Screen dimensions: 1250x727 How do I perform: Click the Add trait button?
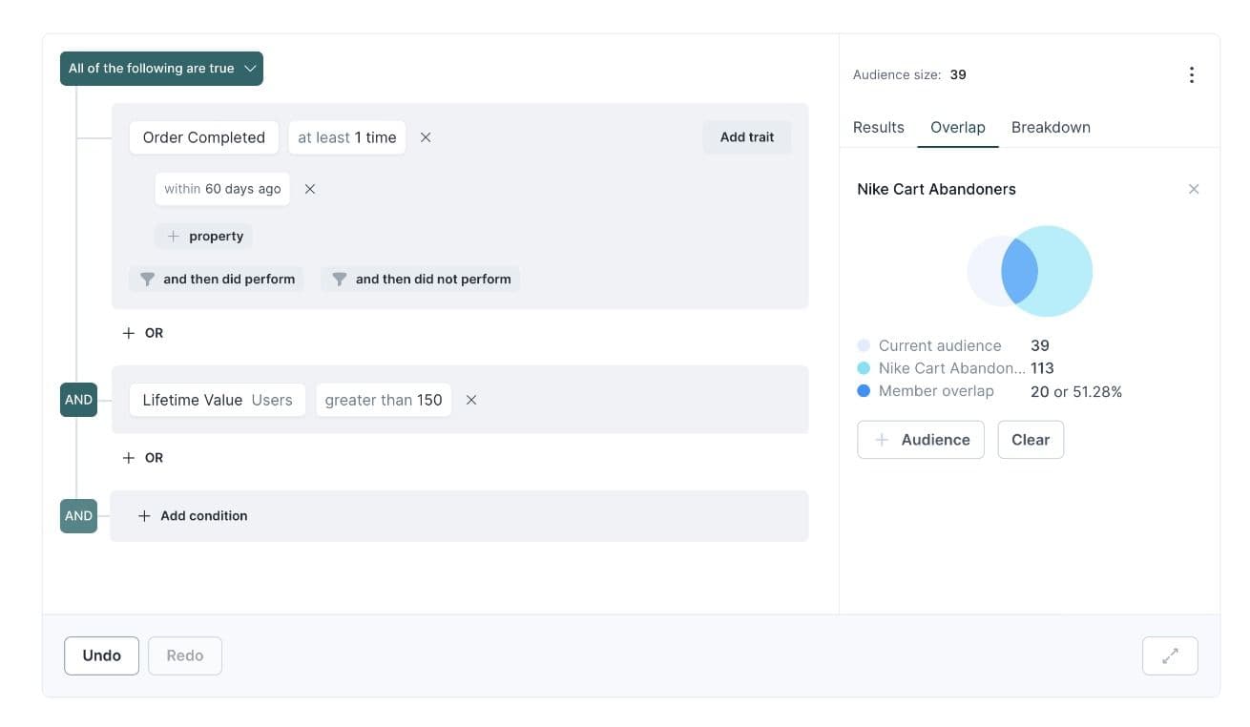[747, 137]
